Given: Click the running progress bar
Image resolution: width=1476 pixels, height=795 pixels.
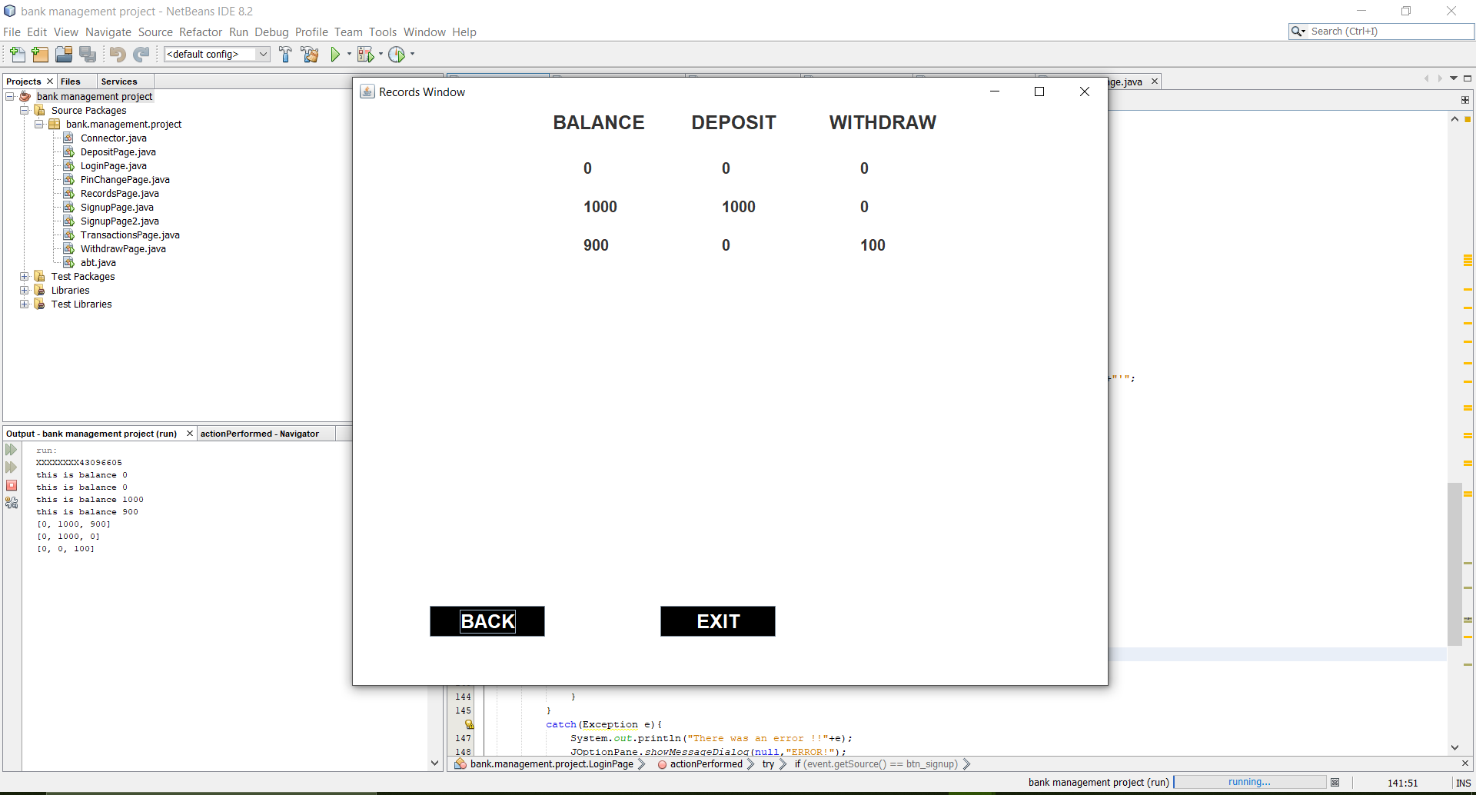Looking at the screenshot, I should click(1250, 782).
